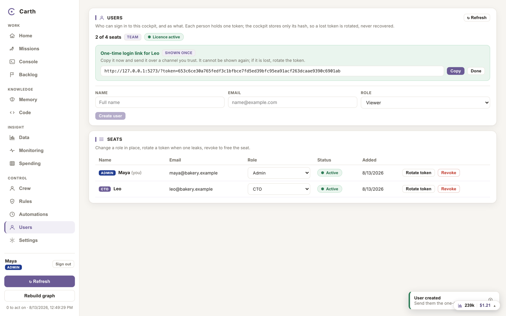Change Leo's role dropdown from CTO
The image size is (506, 316).
click(279, 189)
